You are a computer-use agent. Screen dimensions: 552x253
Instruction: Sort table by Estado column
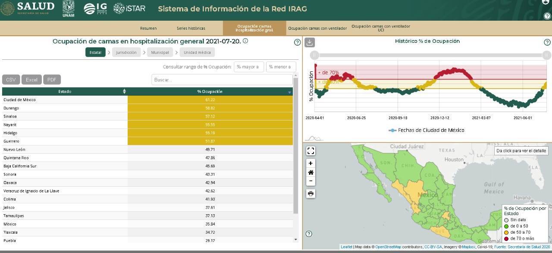[65, 91]
